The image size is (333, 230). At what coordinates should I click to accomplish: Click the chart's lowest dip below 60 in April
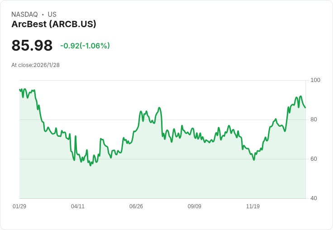[x=90, y=165]
